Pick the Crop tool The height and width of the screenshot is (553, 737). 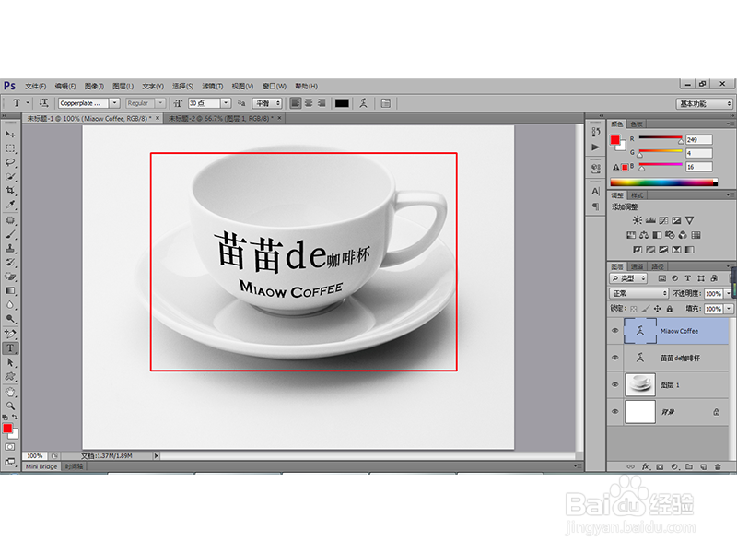pos(13,187)
